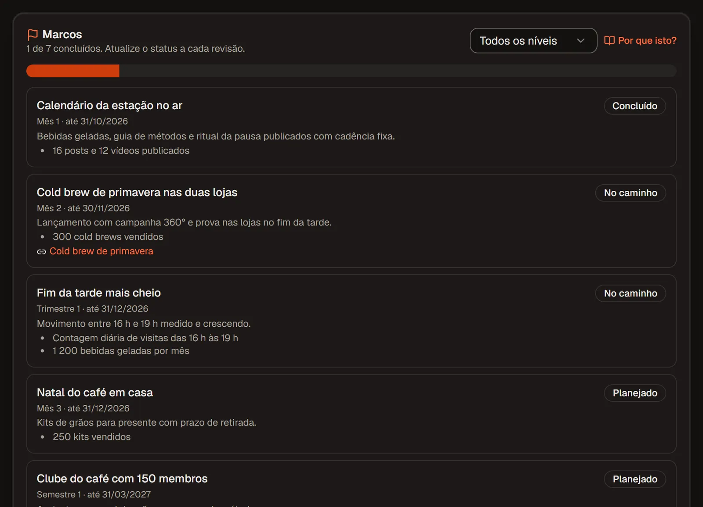Open the Cold brew de primavera link

point(101,251)
